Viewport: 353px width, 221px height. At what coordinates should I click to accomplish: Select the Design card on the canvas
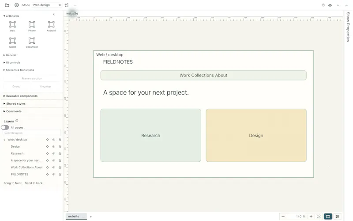(256, 135)
